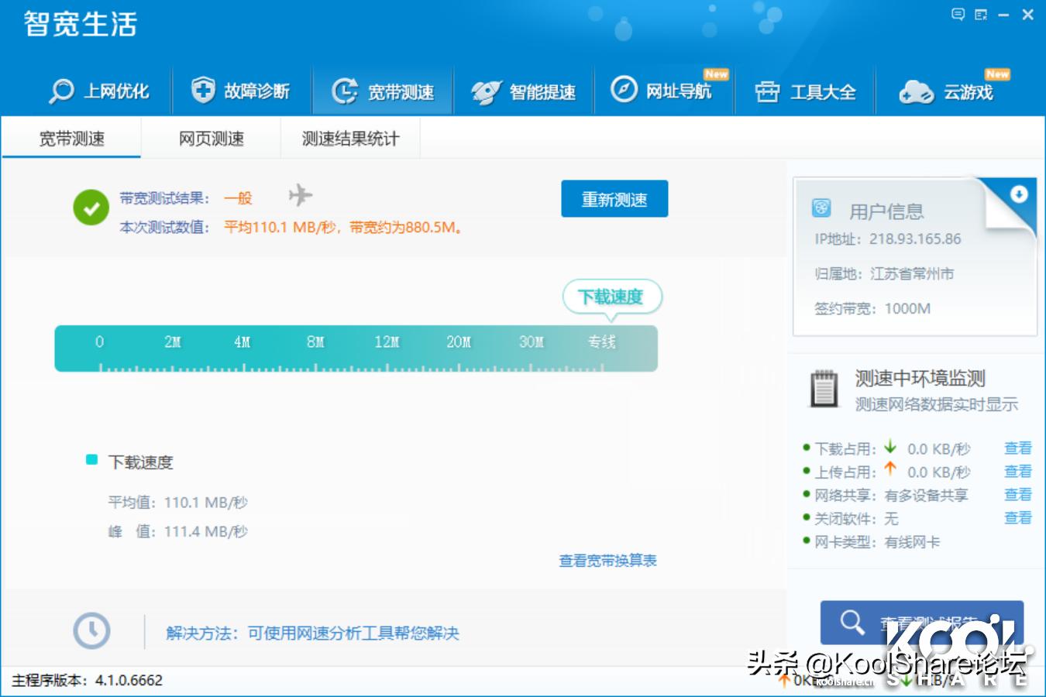This screenshot has height=697, width=1046.
Task: Click 查看 next to 网络共享
Action: (1018, 494)
